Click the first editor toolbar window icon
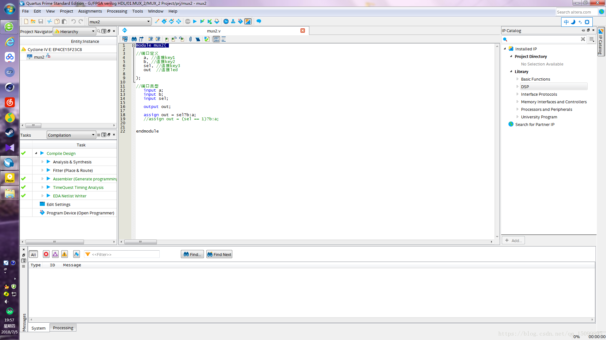Viewport: 606px width, 340px height. tap(125, 39)
